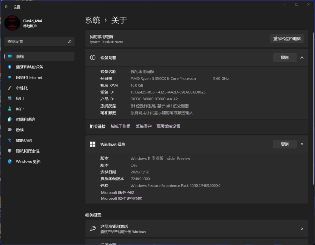Maximize the Settings window

pos(297,4)
